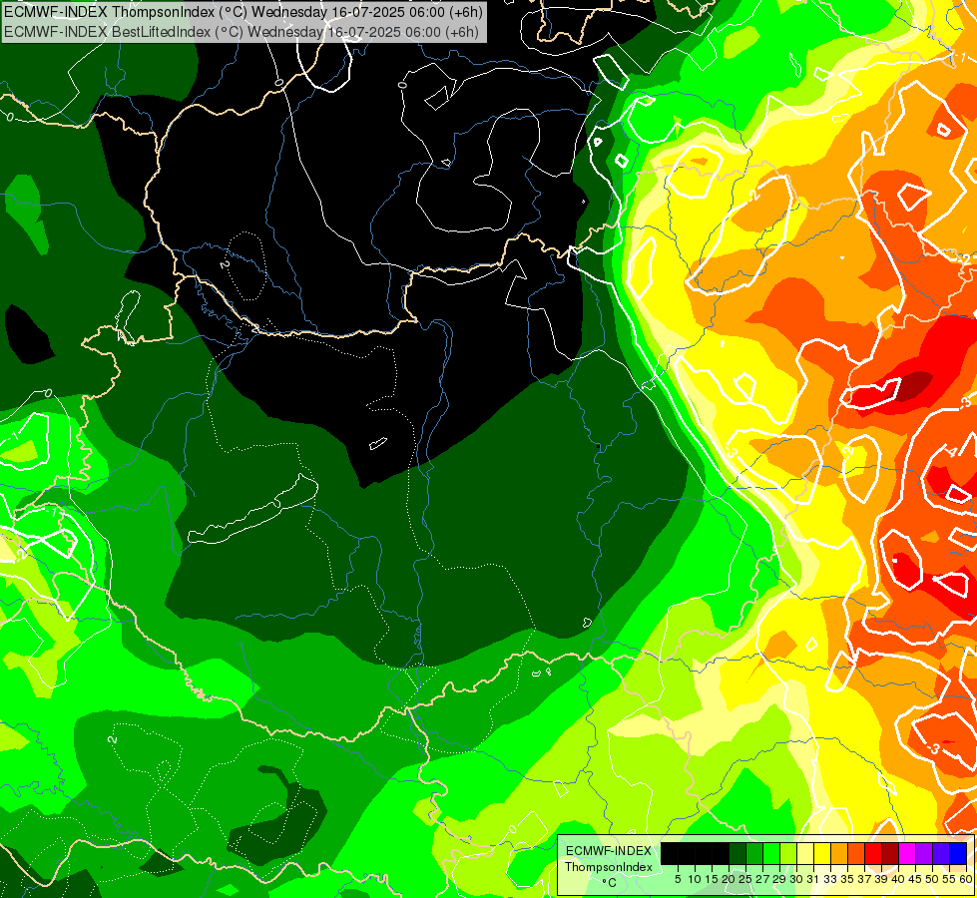Select the indigo 50–55 legend swatch
The width and height of the screenshot is (977, 898).
(x=941, y=853)
